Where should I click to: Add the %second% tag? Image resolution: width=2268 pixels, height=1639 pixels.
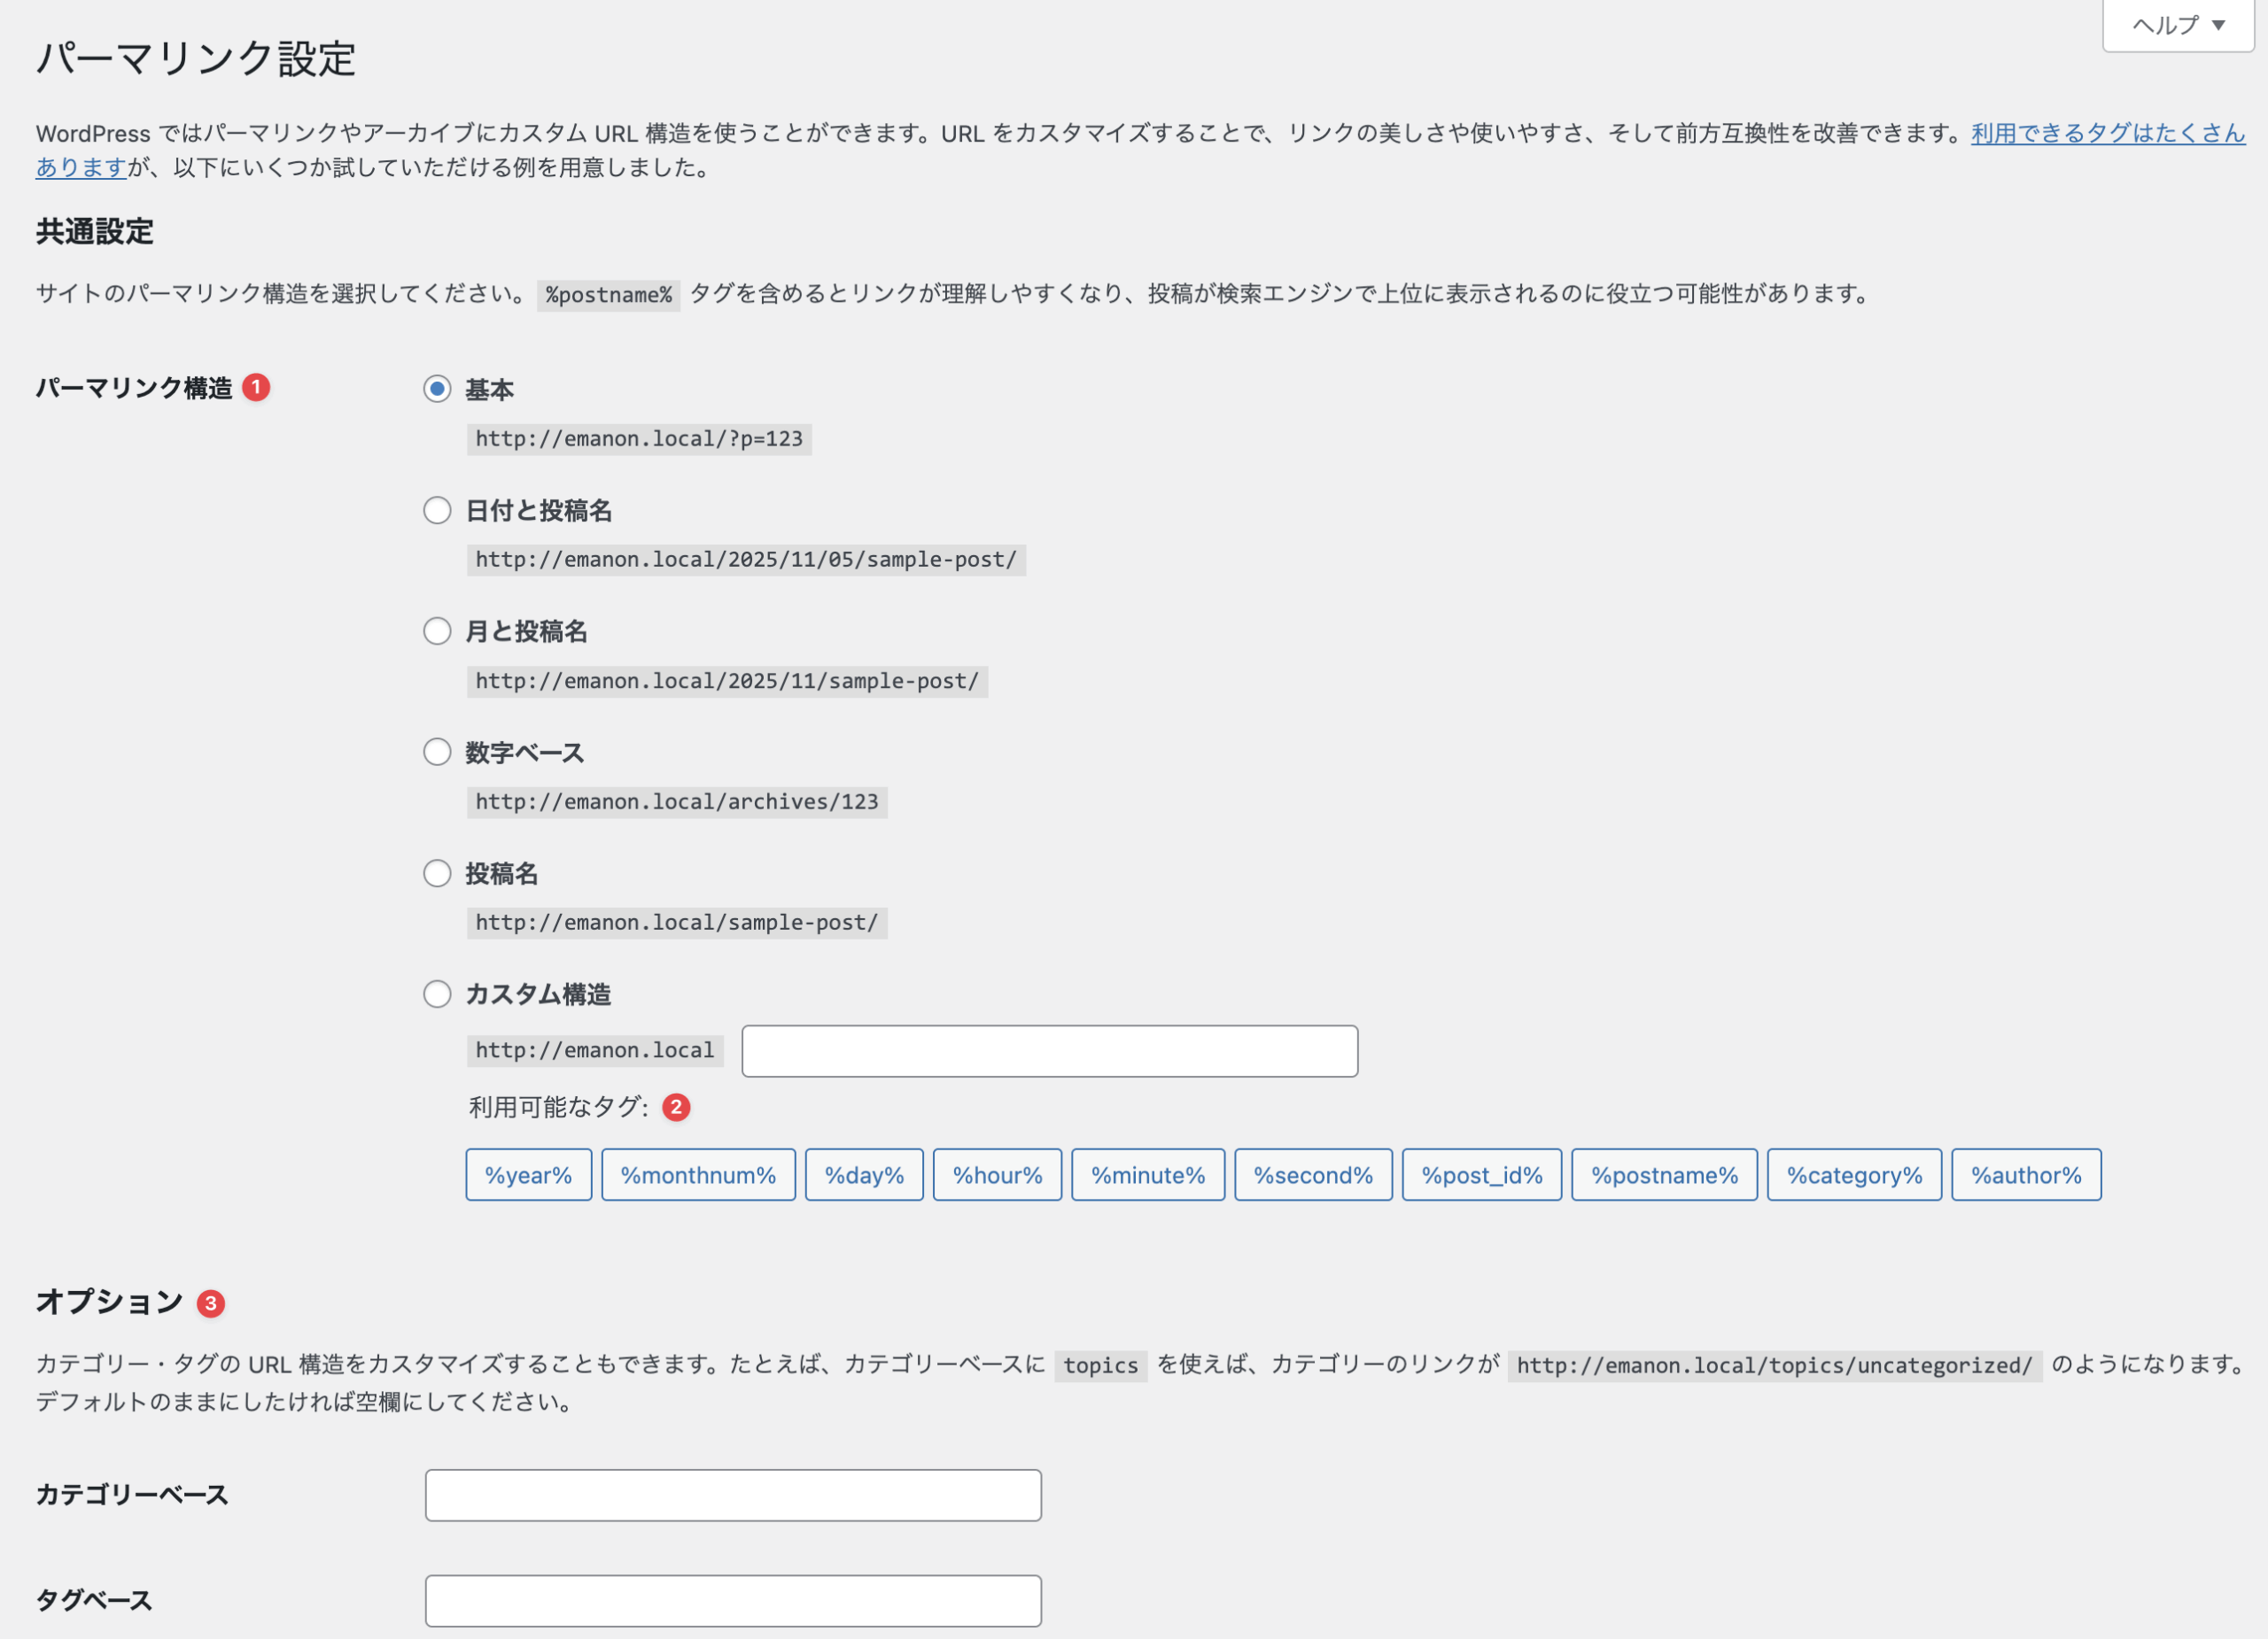[1313, 1175]
